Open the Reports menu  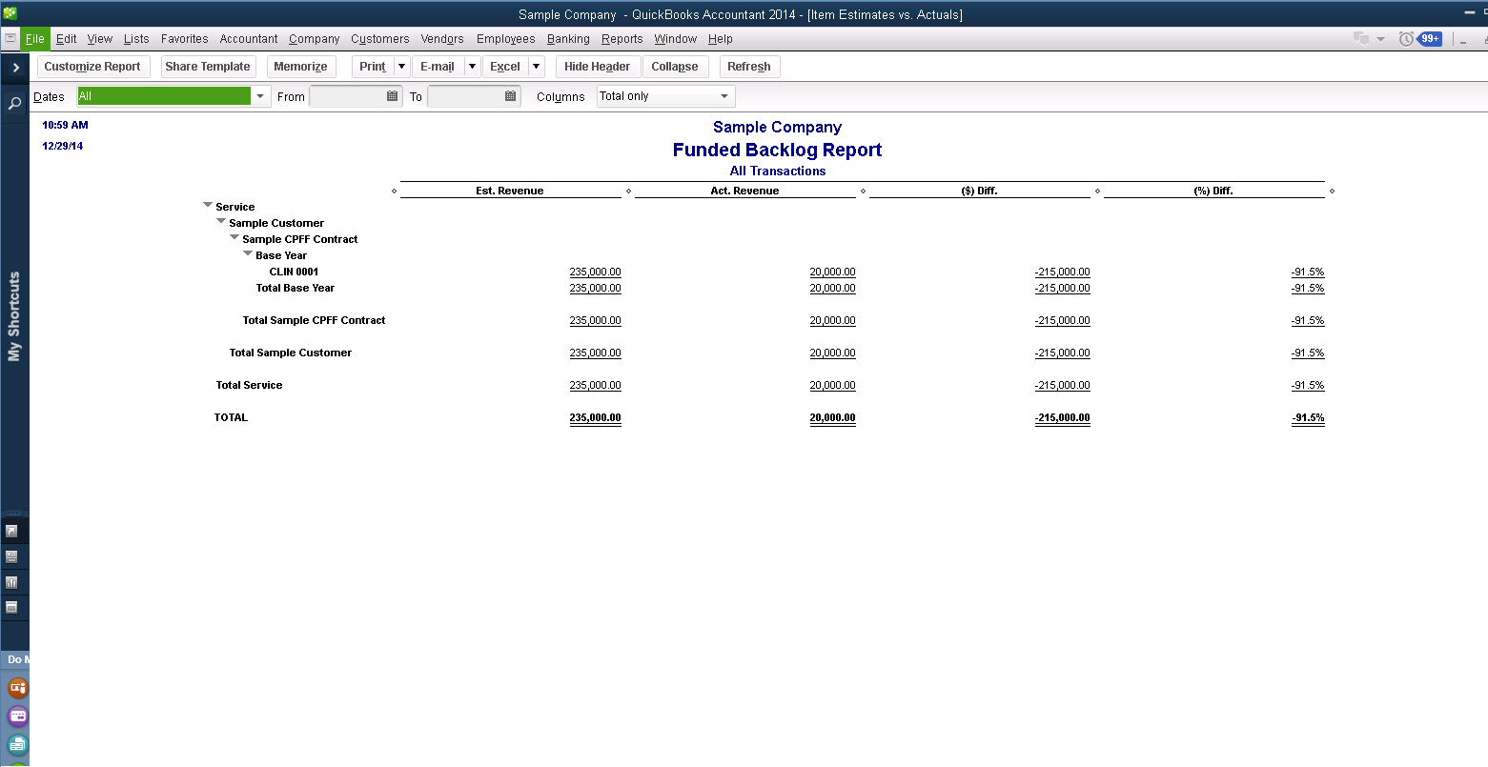pyautogui.click(x=622, y=39)
